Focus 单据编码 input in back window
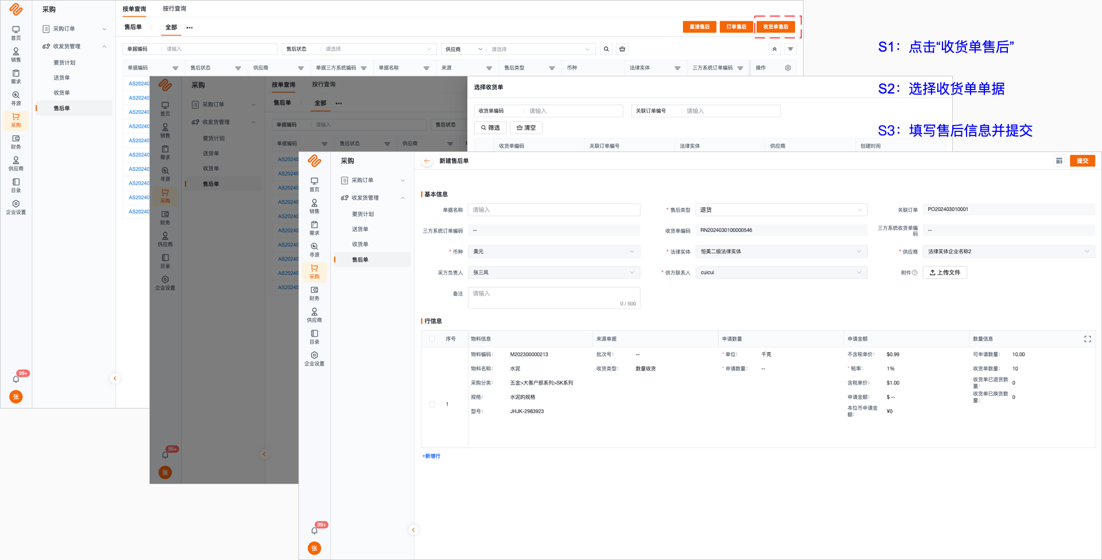 (x=219, y=49)
